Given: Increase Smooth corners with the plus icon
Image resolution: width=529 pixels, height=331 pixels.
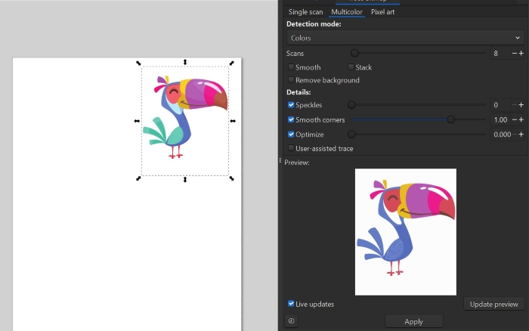Looking at the screenshot, I should pyautogui.click(x=521, y=120).
